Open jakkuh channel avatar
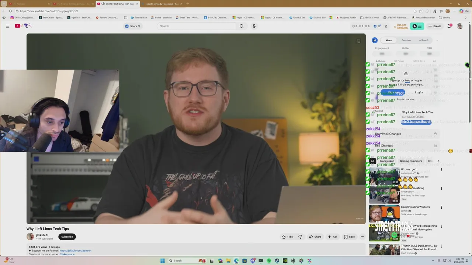472x265 pixels. pyautogui.click(x=30, y=237)
